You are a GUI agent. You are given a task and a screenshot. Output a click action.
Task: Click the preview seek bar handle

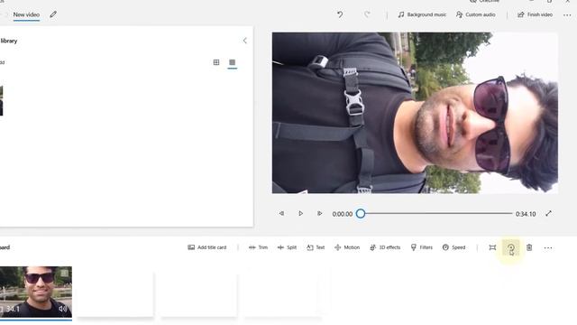[x=361, y=213]
